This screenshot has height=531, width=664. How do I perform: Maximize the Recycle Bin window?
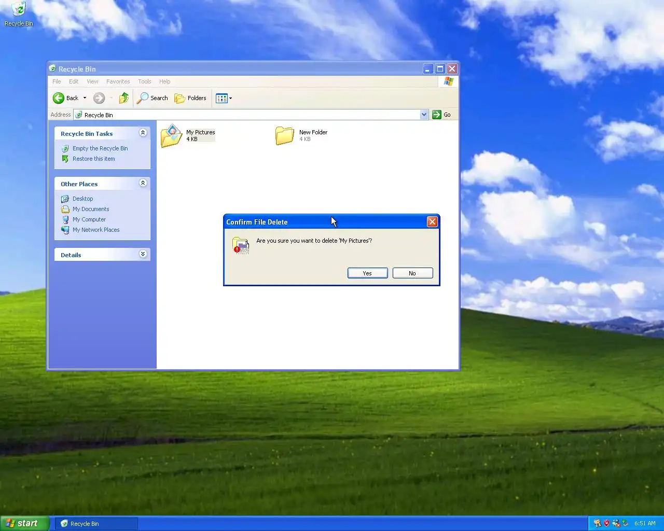(440, 68)
